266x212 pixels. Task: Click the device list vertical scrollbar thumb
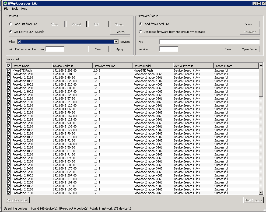point(261,82)
